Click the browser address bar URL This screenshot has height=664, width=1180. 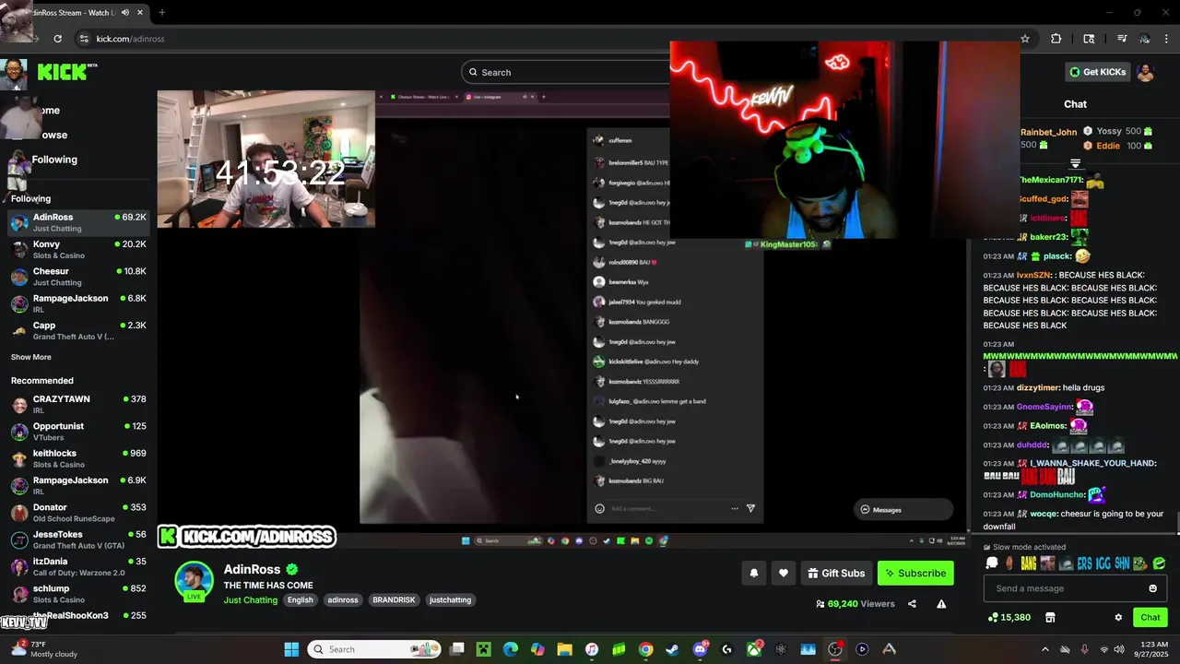[130, 39]
